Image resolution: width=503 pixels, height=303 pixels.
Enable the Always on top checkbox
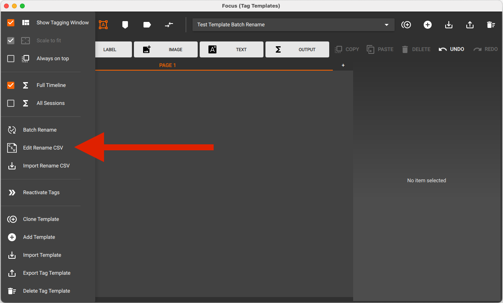pyautogui.click(x=11, y=59)
